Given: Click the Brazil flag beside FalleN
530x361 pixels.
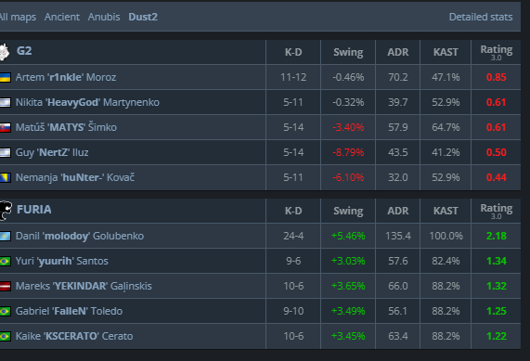Looking at the screenshot, I should pyautogui.click(x=5, y=311).
